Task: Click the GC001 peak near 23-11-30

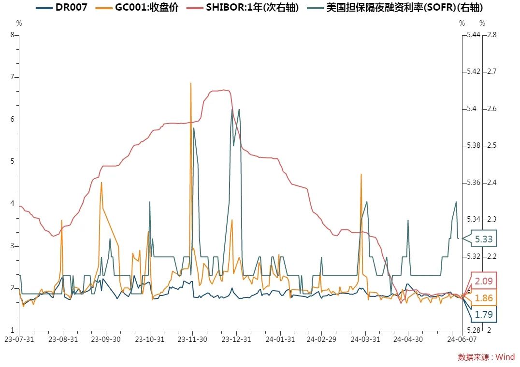Action: click(191, 84)
